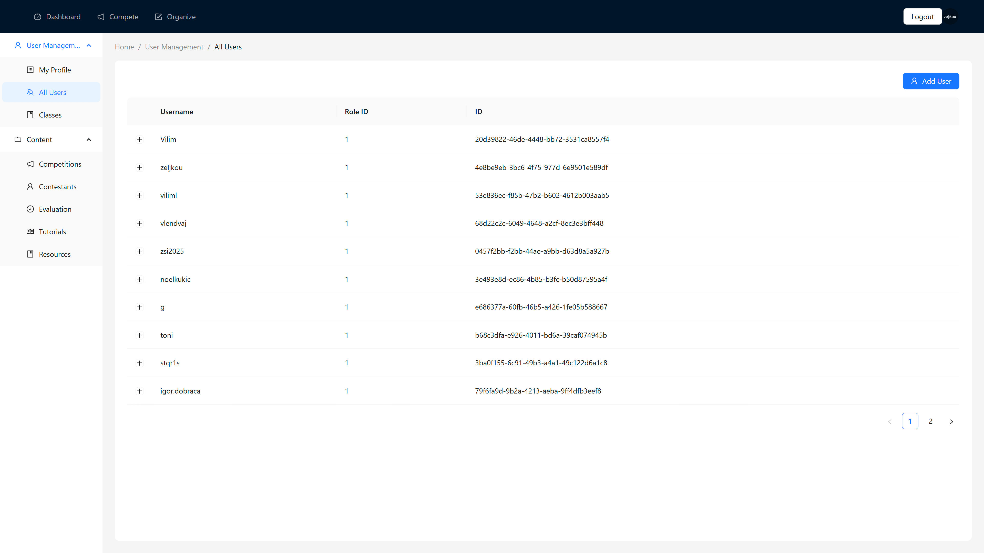Screen dimensions: 984x553
Task: Click the zeljkou avatar in header
Action: (950, 16)
